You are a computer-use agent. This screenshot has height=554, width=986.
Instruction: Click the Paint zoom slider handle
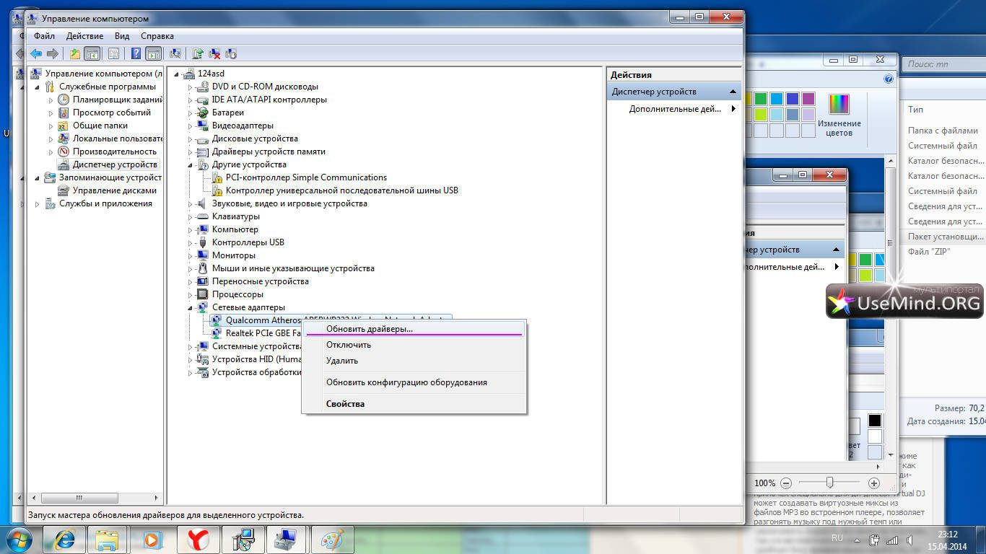[x=830, y=482]
